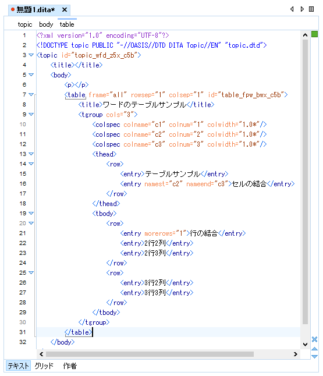Image resolution: width=323 pixels, height=376 pixels.
Task: Collapse the body element fold on line 5
Action: pyautogui.click(x=31, y=75)
